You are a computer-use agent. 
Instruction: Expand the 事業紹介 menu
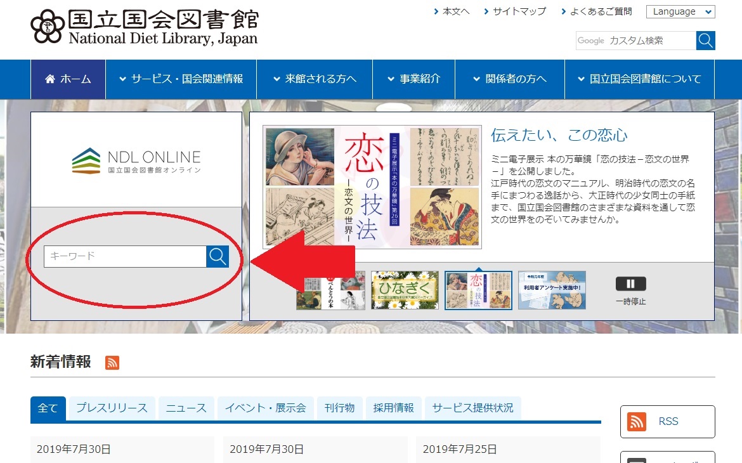tap(414, 79)
